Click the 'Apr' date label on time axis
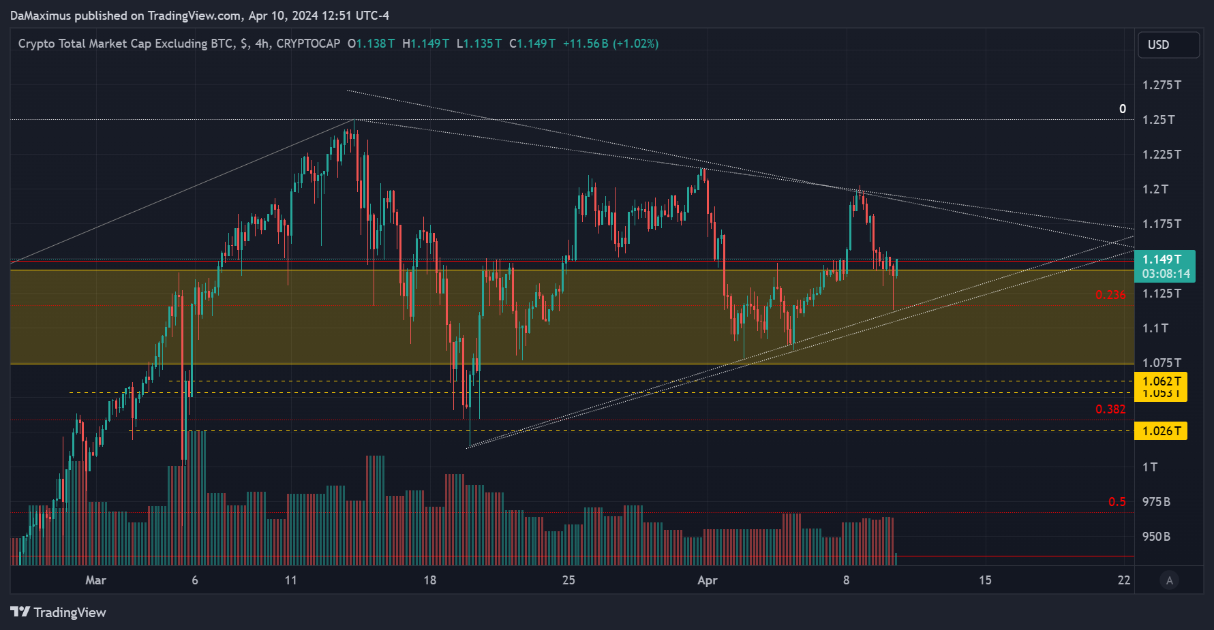Screen dimensions: 1214x630 coord(708,580)
